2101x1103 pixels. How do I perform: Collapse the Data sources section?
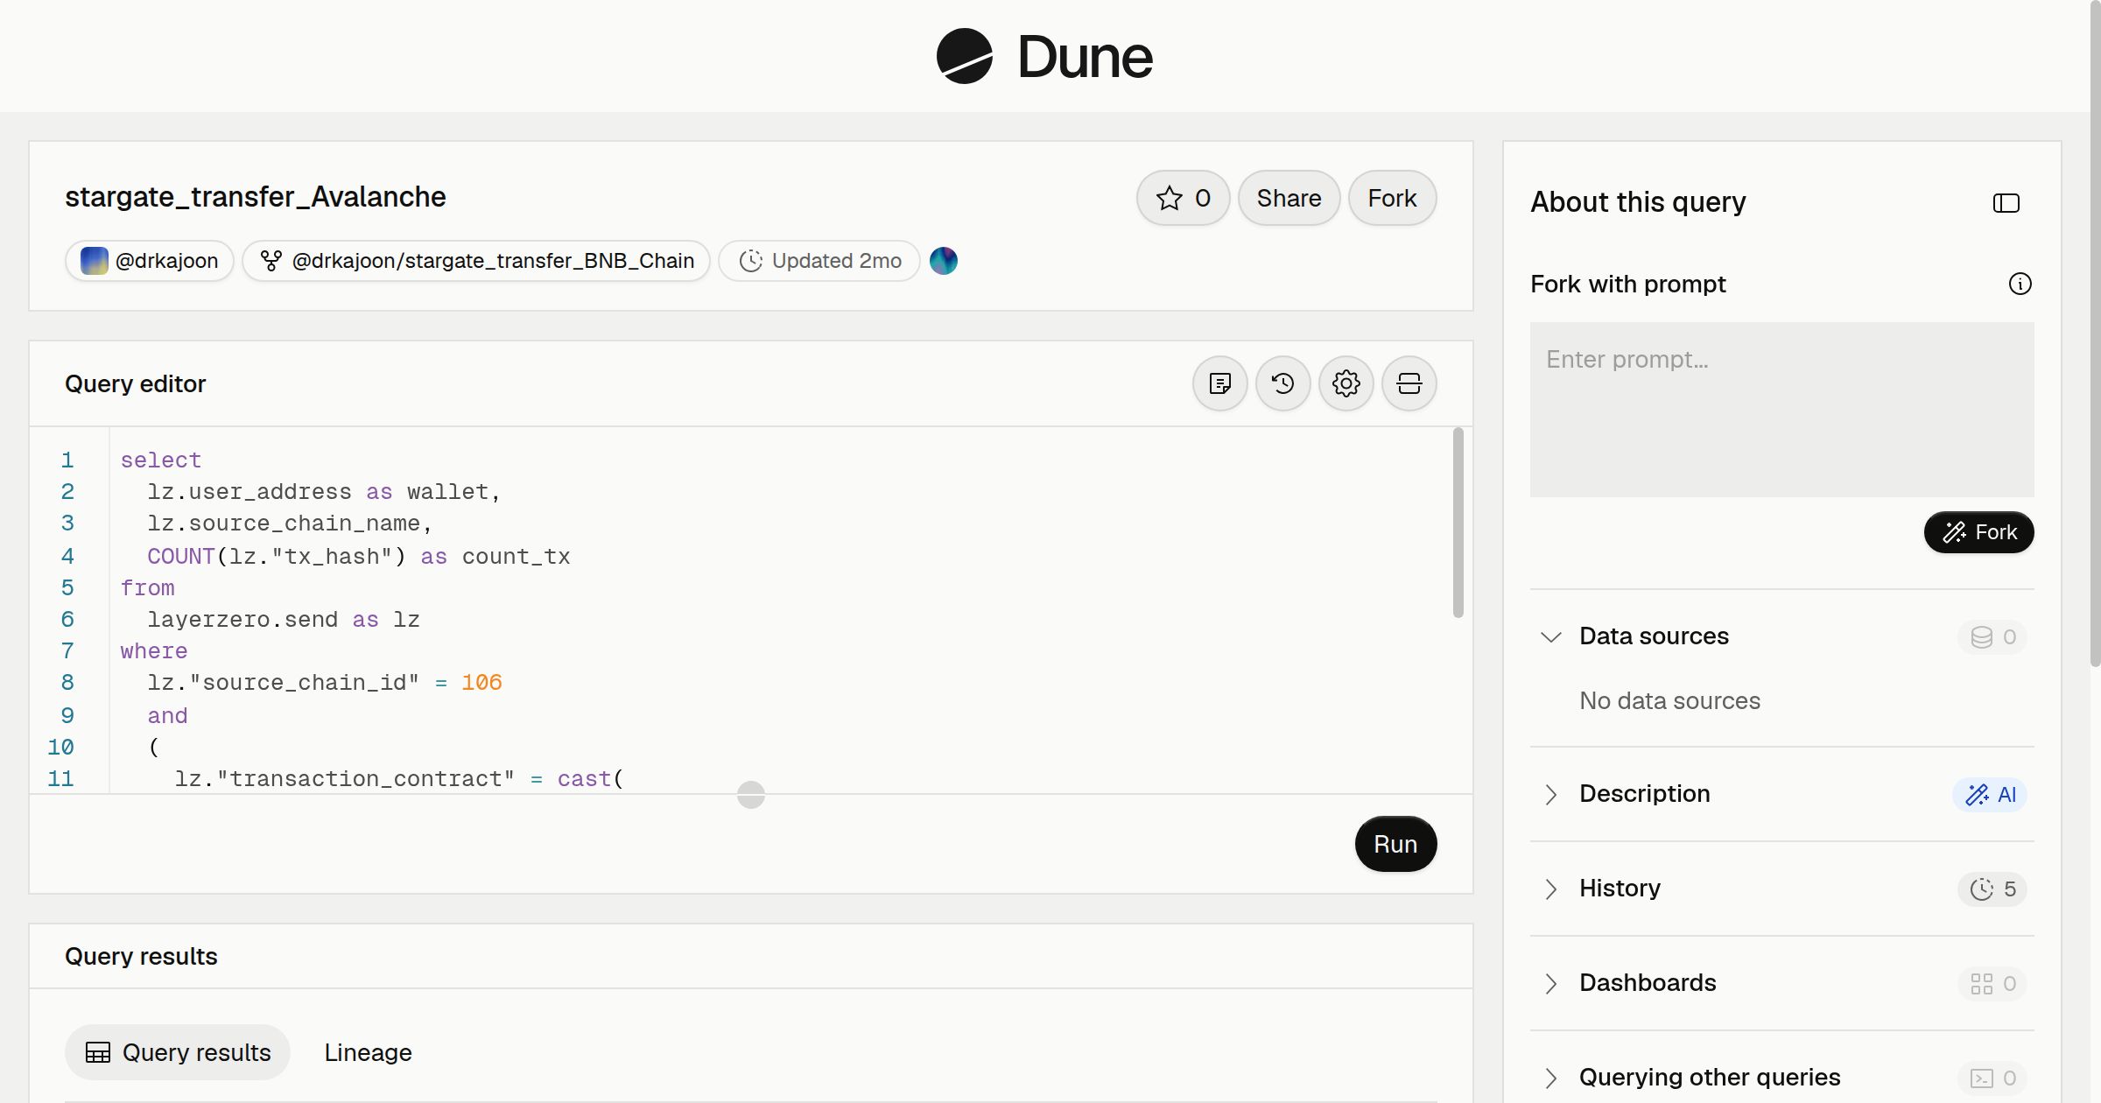pos(1550,636)
